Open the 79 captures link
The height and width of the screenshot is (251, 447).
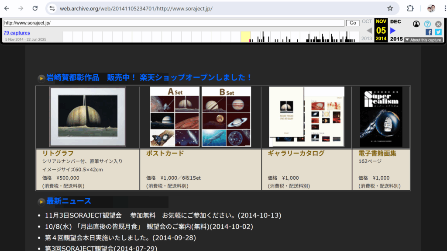(x=17, y=33)
